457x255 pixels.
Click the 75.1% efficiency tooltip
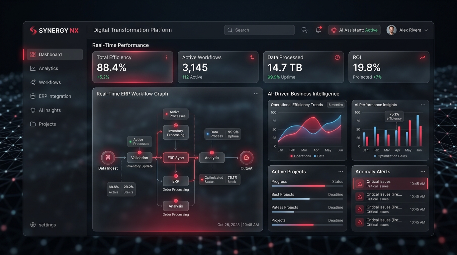click(x=394, y=116)
